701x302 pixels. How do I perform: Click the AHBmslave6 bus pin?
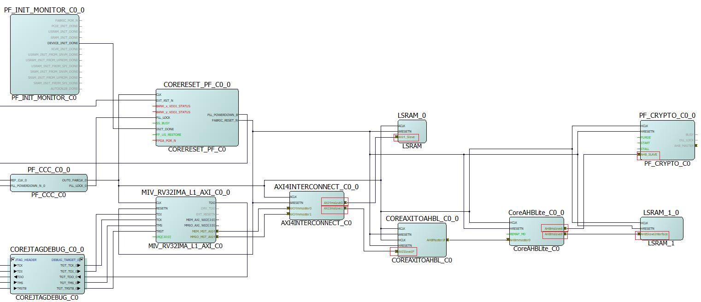pyautogui.click(x=554, y=228)
